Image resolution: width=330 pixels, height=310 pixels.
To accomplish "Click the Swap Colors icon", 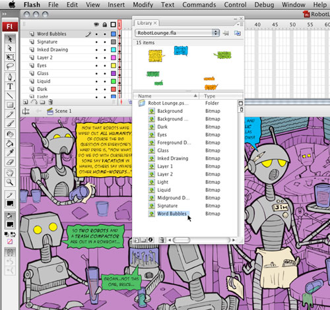I will tap(13, 234).
